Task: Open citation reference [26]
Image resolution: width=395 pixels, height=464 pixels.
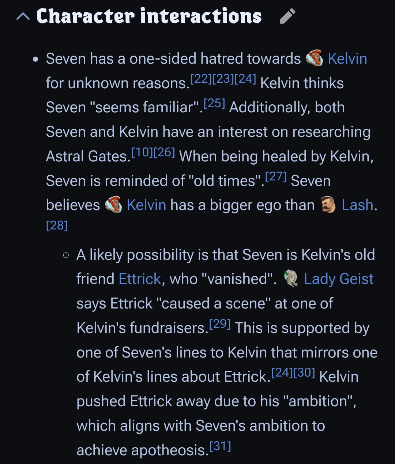Action: point(164,152)
